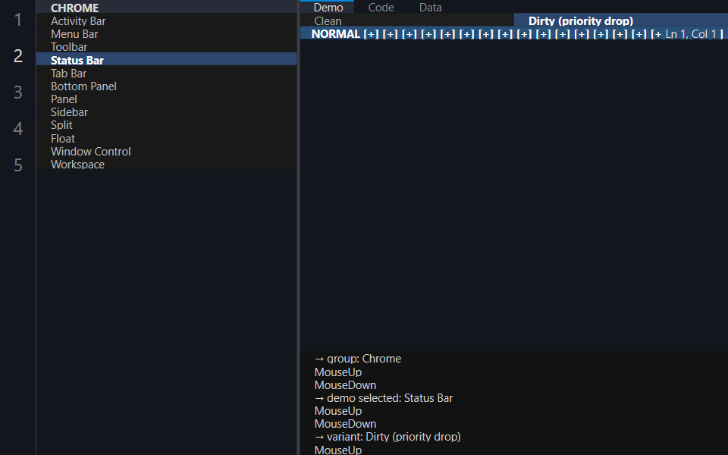Select the Clean variant

406,21
